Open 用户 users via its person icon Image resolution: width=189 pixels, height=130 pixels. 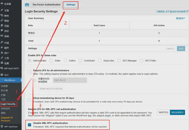coord(2,53)
